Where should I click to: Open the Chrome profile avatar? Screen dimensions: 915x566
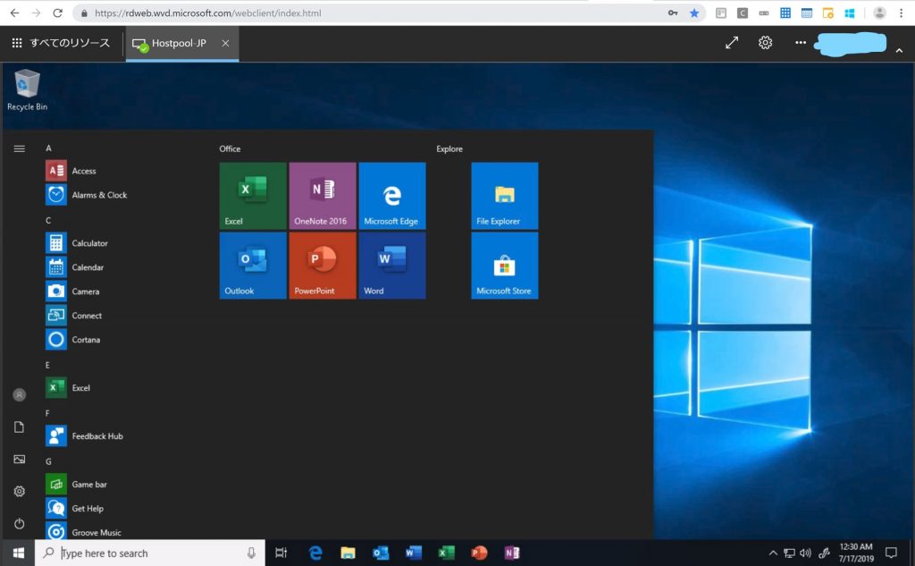click(x=879, y=13)
